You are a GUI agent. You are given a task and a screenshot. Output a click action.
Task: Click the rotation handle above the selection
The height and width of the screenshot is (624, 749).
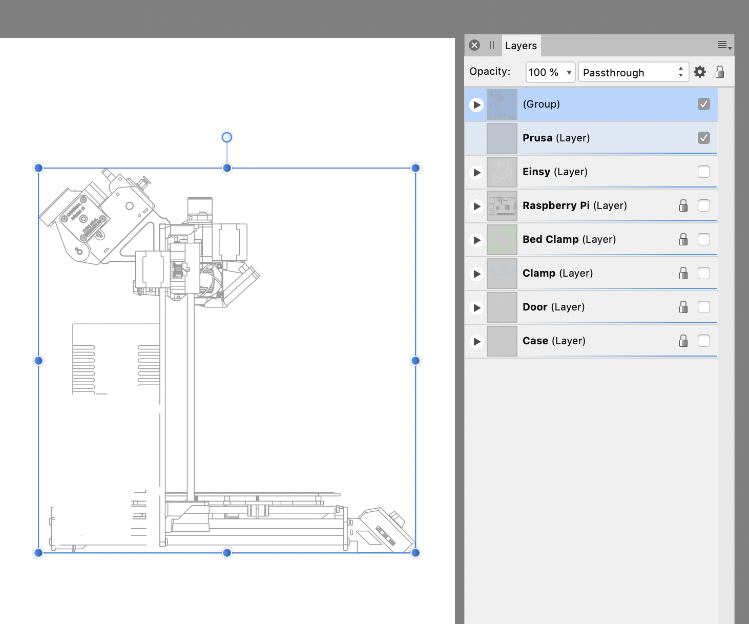(x=227, y=137)
